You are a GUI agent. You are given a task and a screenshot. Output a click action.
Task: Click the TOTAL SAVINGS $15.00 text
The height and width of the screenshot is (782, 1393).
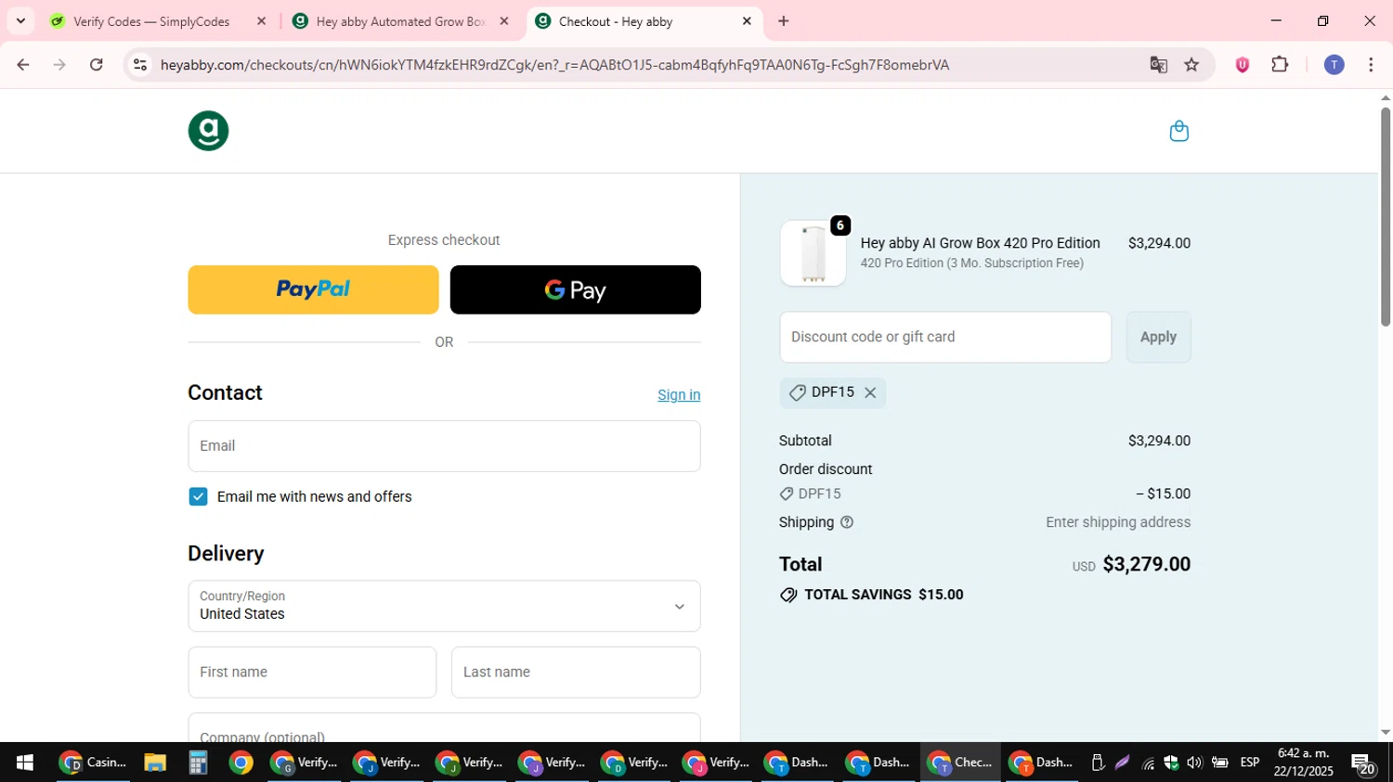(x=883, y=595)
